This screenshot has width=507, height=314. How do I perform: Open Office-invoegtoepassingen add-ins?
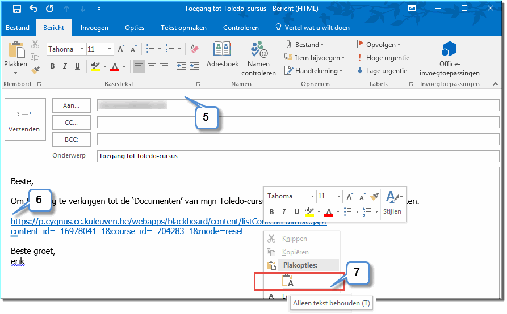tap(450, 59)
